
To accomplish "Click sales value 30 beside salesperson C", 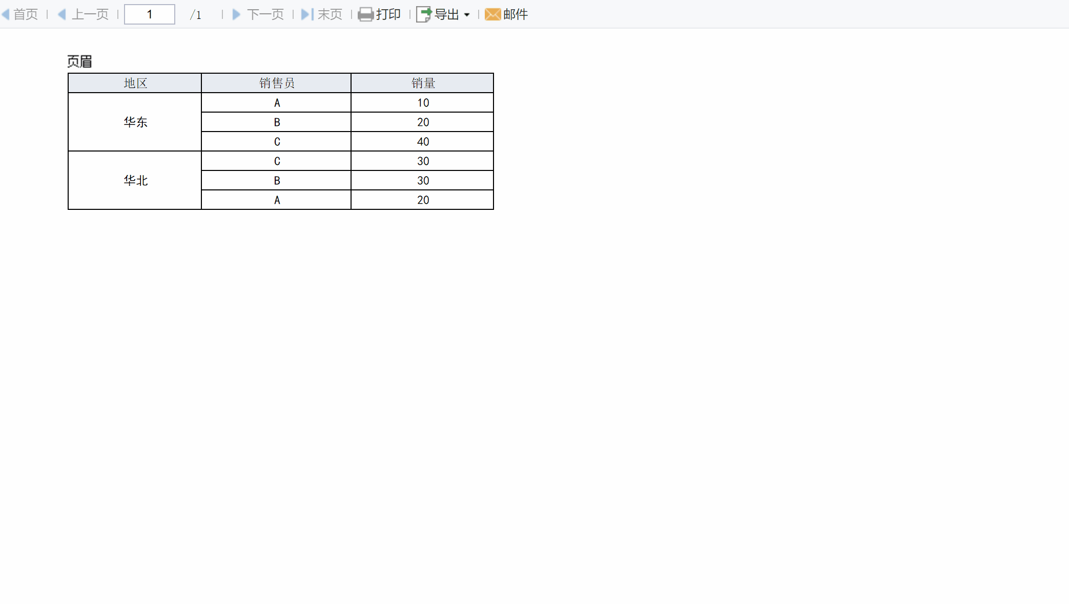I will [422, 161].
